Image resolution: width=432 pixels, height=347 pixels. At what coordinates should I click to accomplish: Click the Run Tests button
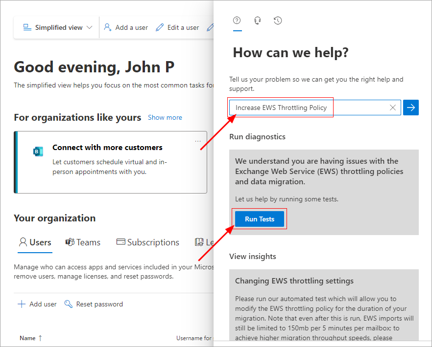(260, 219)
